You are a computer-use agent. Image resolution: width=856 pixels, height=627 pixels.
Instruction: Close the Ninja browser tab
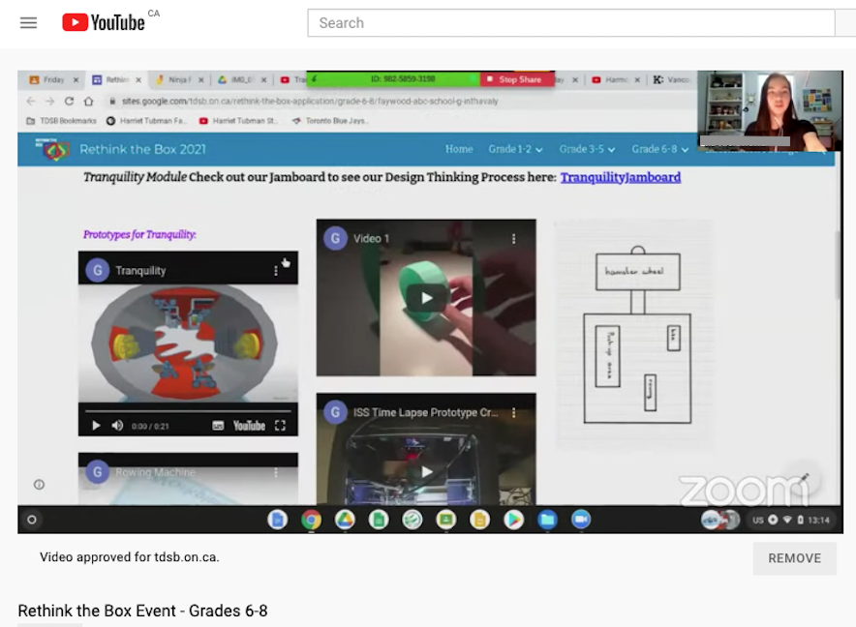(x=200, y=79)
